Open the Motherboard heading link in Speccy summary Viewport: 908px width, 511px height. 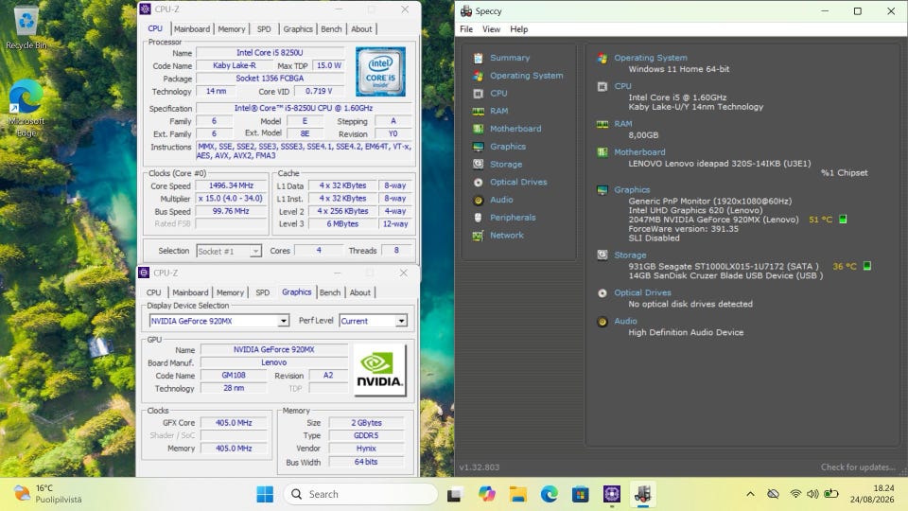[x=640, y=152]
